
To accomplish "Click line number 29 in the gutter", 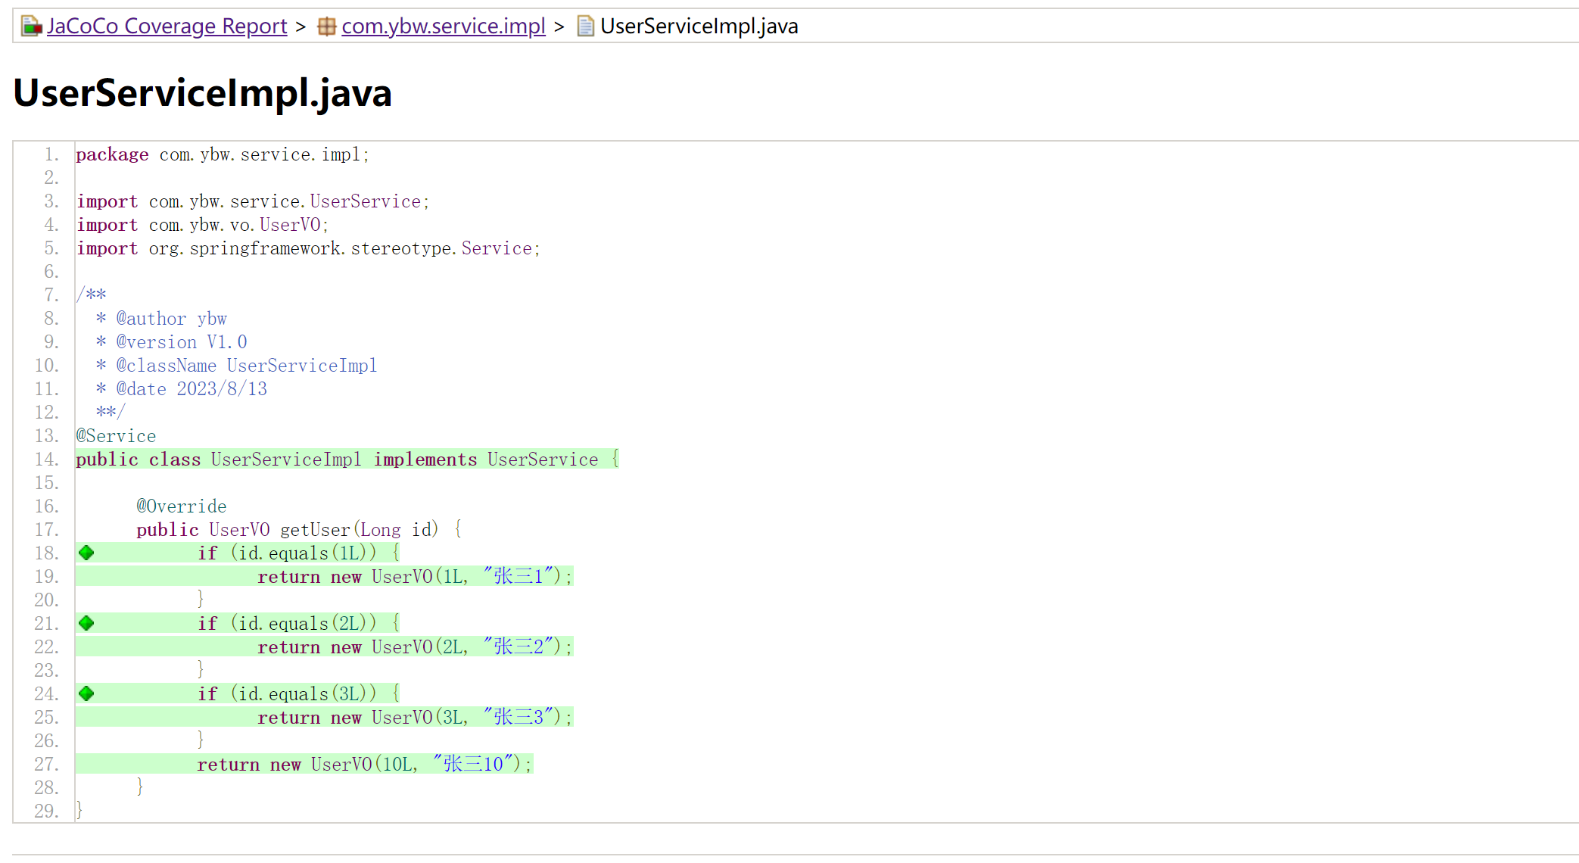I will 46,812.
